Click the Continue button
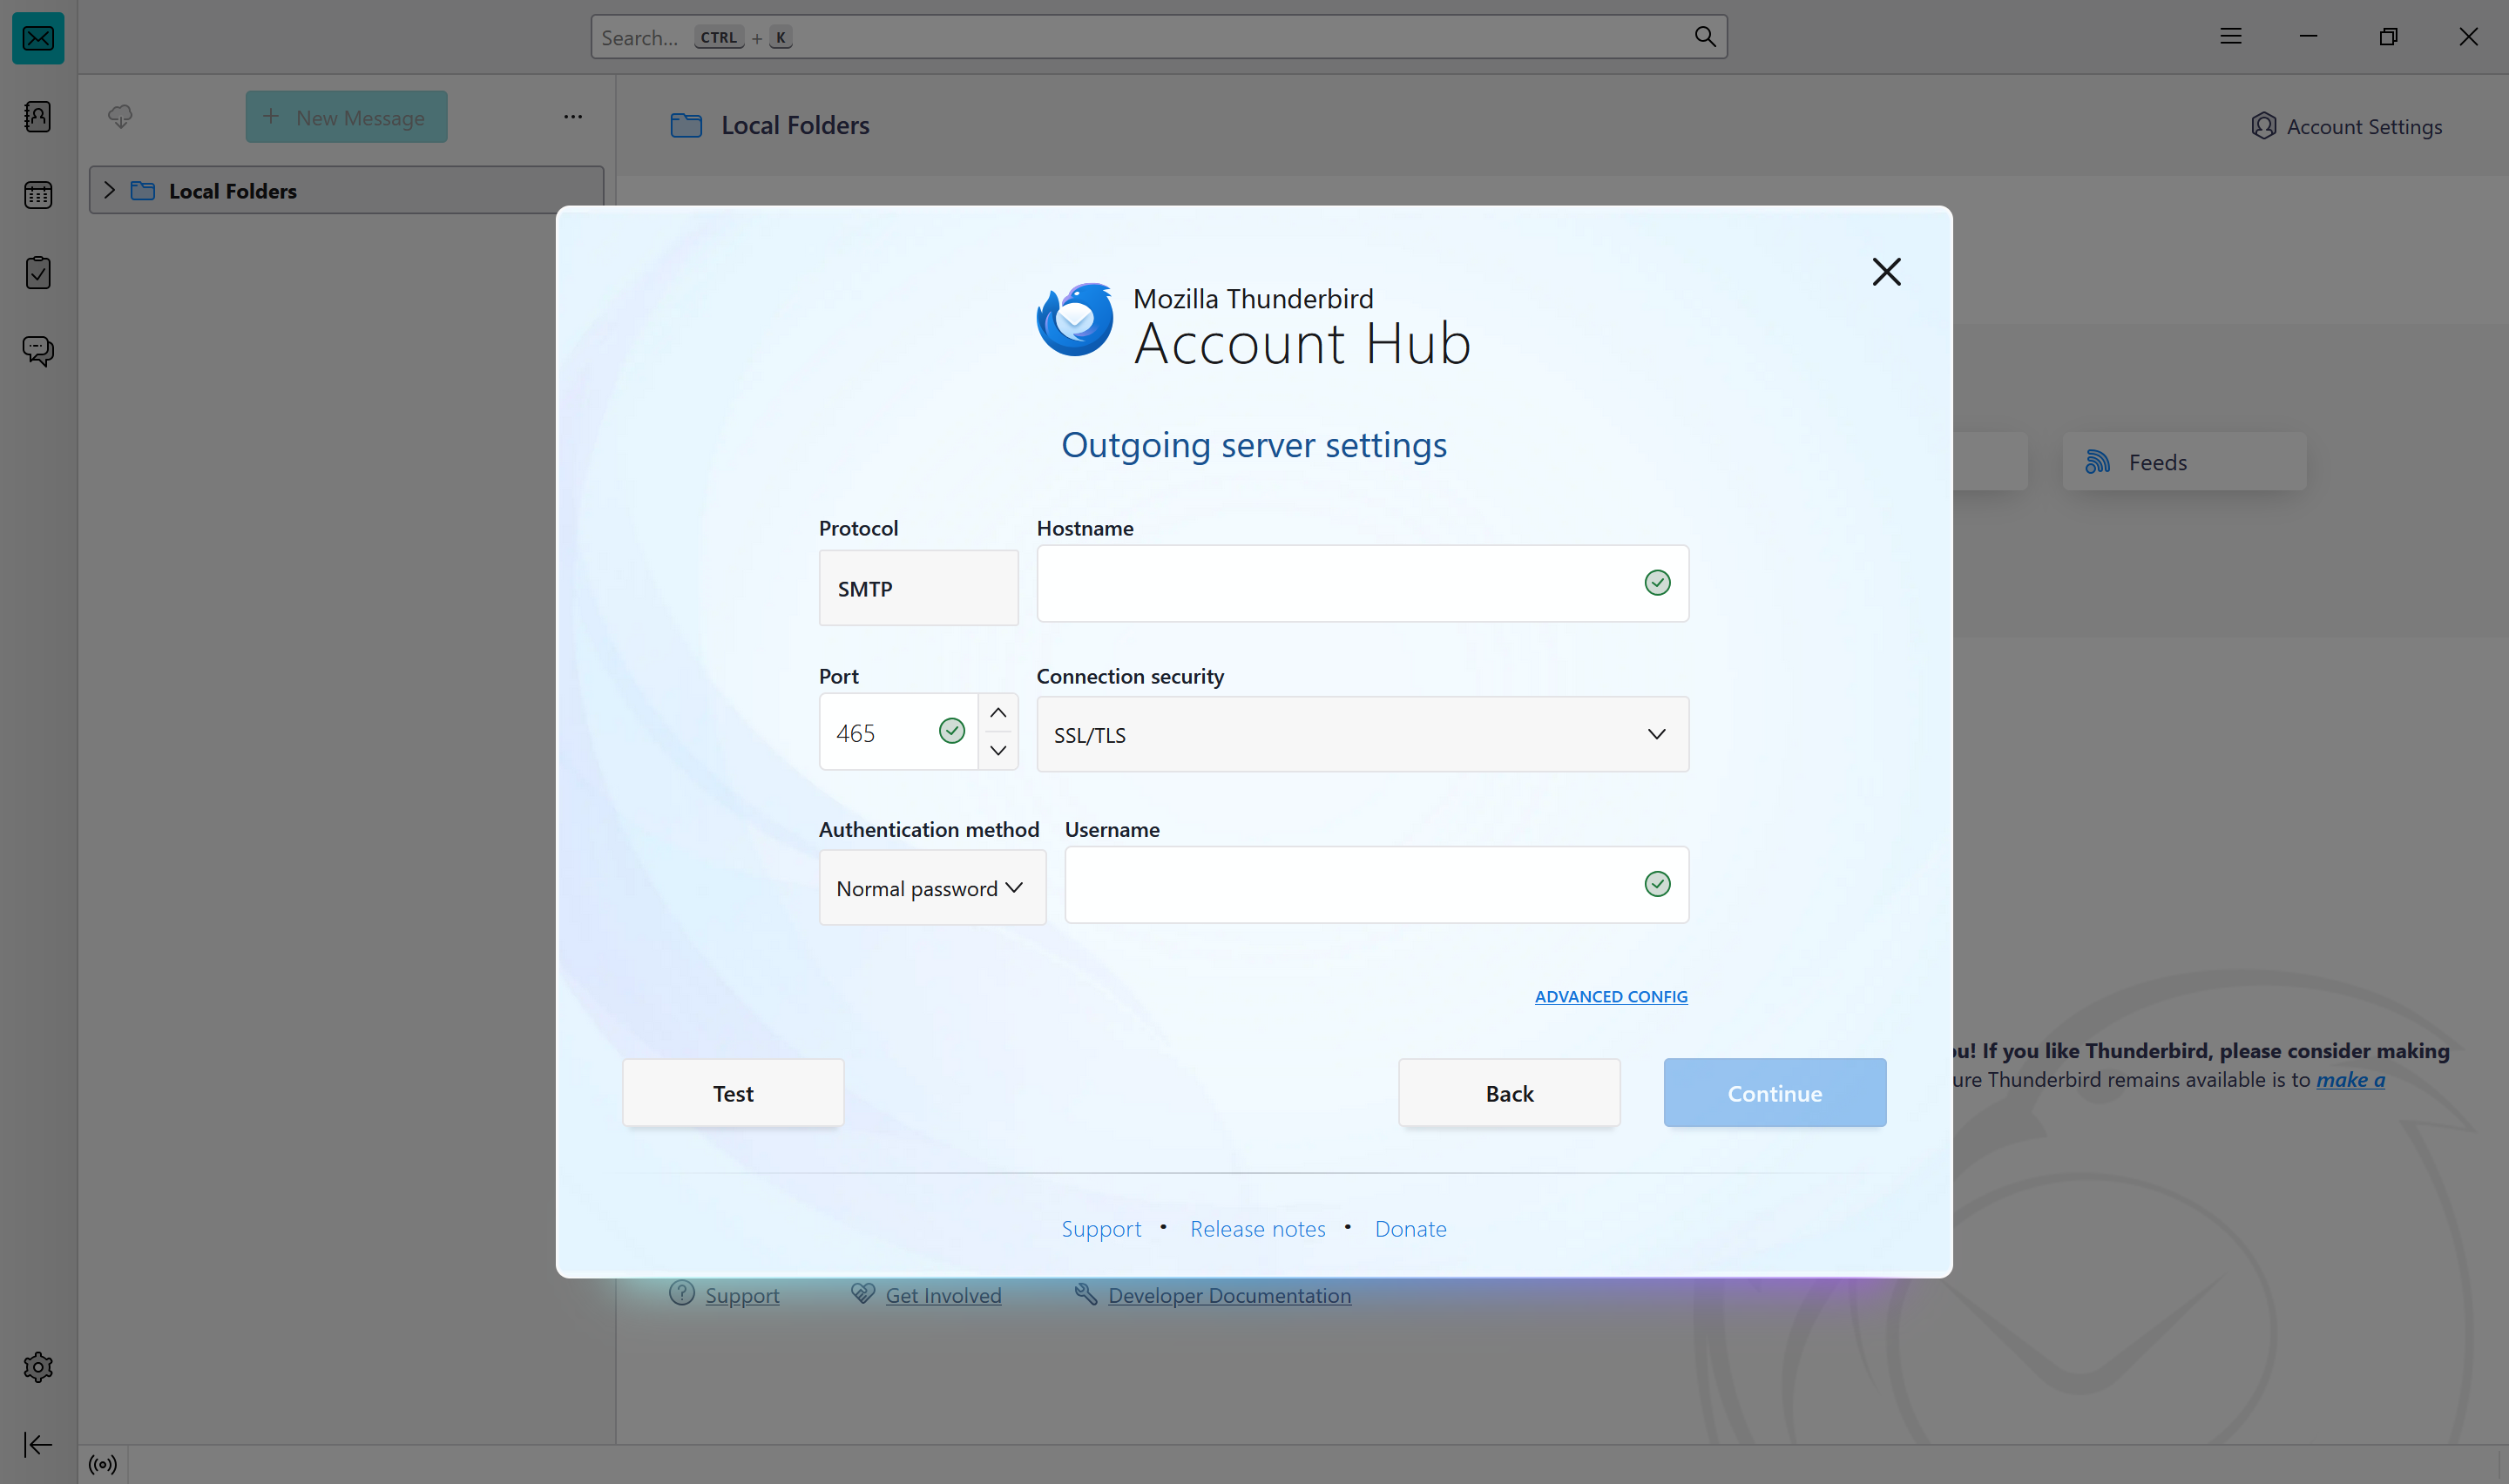The width and height of the screenshot is (2509, 1484). (x=1775, y=1093)
